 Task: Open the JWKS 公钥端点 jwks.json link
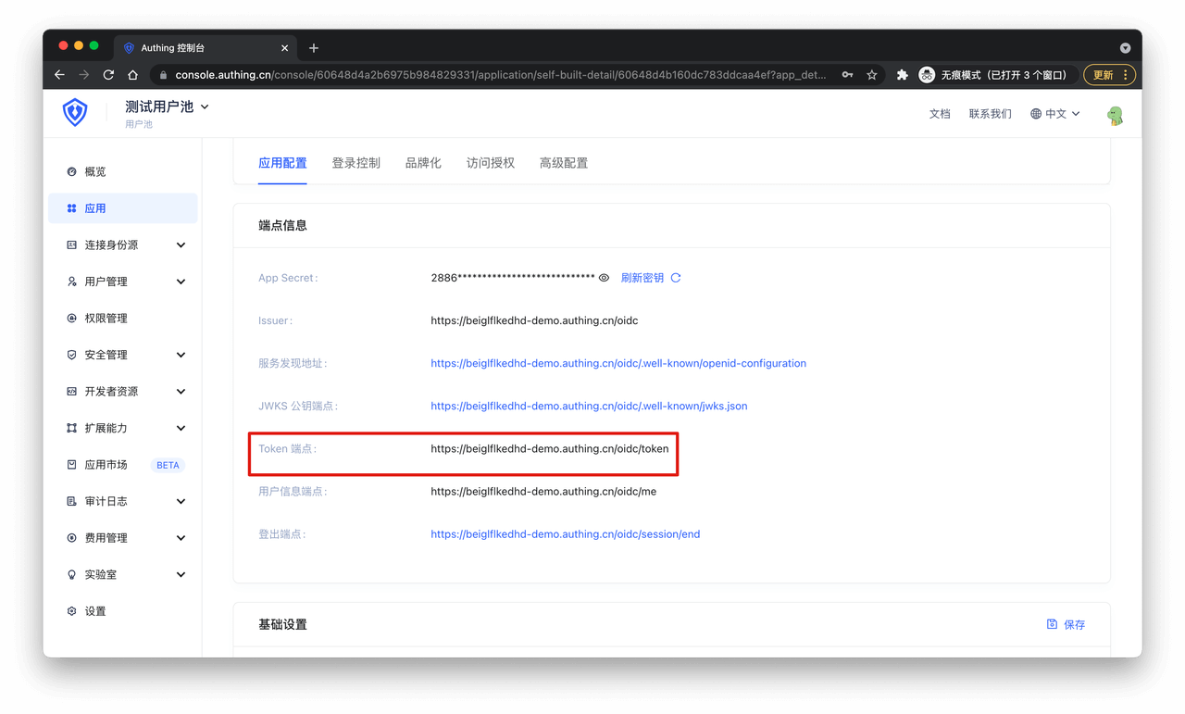tap(589, 406)
